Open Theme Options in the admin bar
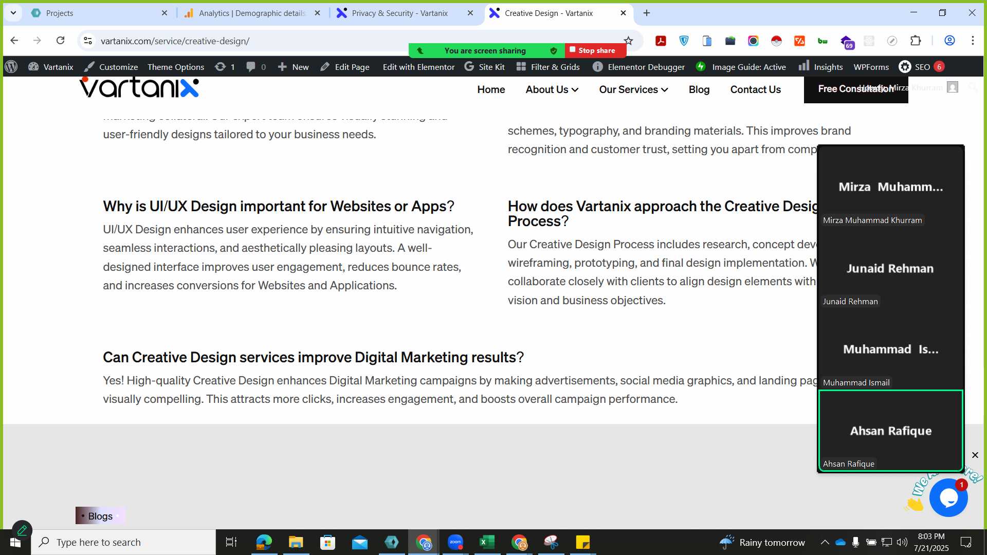Viewport: 987px width, 555px height. [x=176, y=67]
